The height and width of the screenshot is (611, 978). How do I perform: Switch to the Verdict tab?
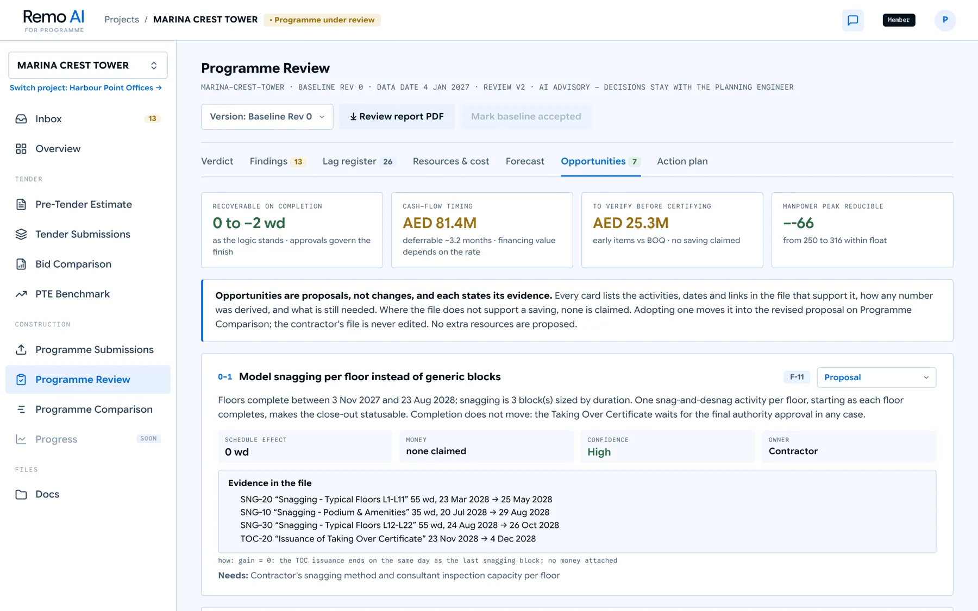point(217,161)
